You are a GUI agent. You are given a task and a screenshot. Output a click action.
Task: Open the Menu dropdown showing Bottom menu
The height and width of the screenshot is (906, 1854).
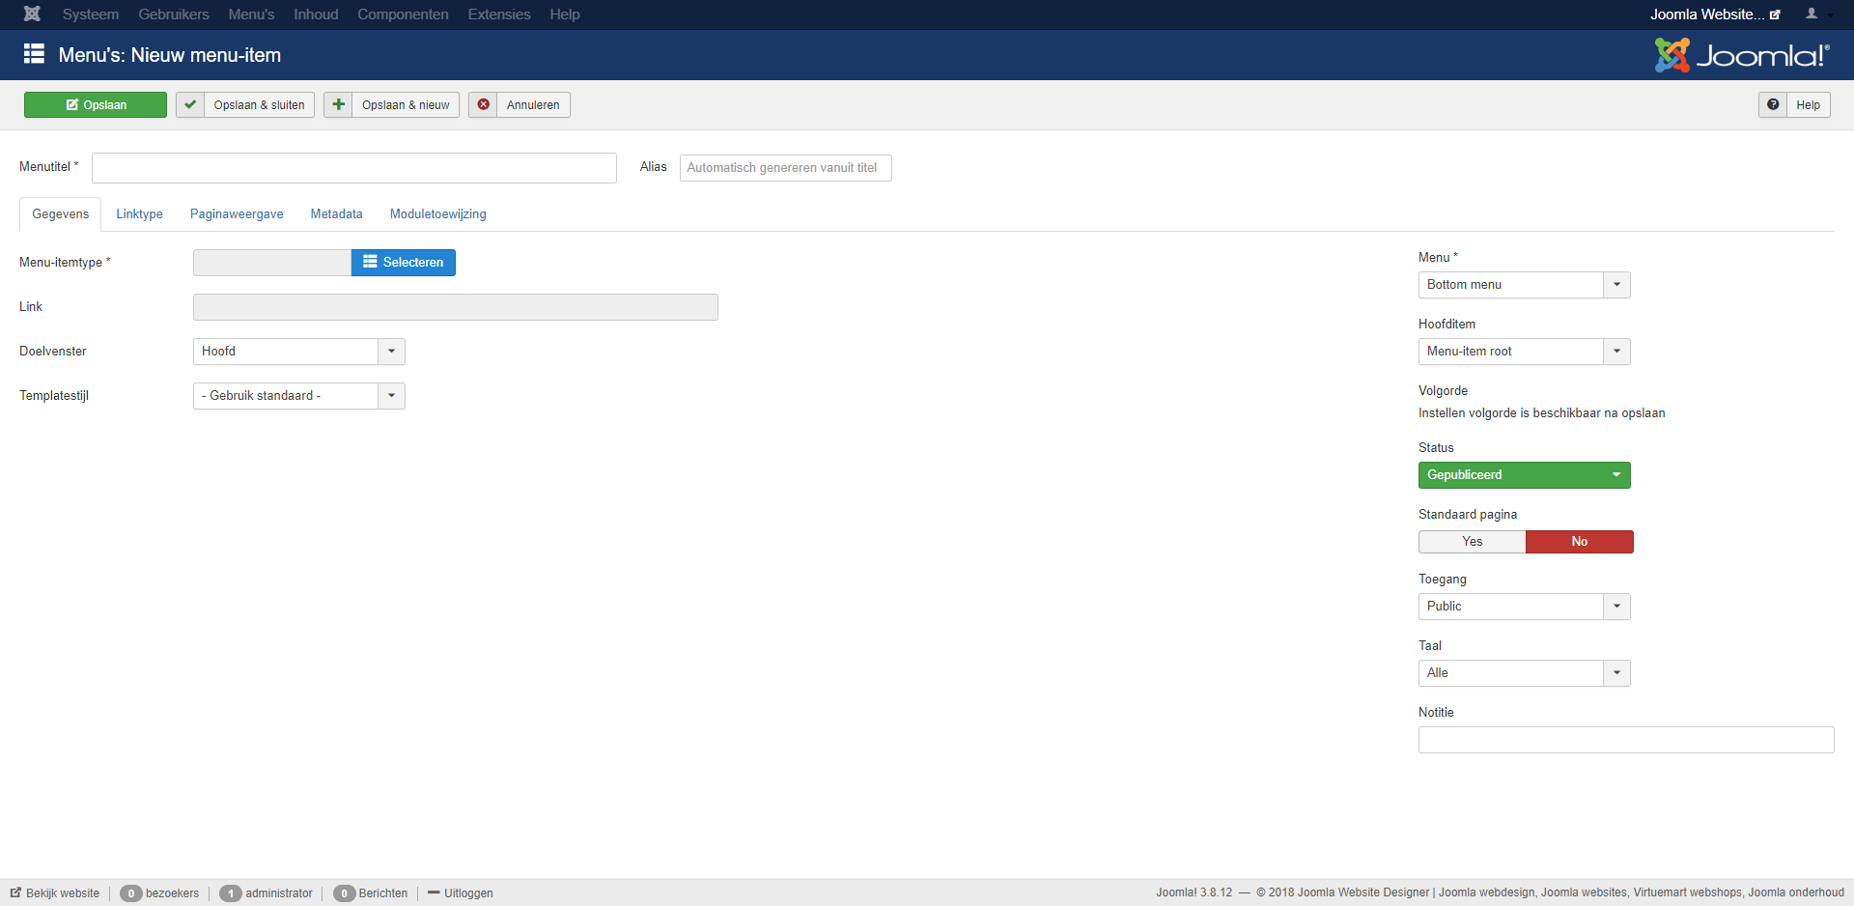tap(1615, 284)
